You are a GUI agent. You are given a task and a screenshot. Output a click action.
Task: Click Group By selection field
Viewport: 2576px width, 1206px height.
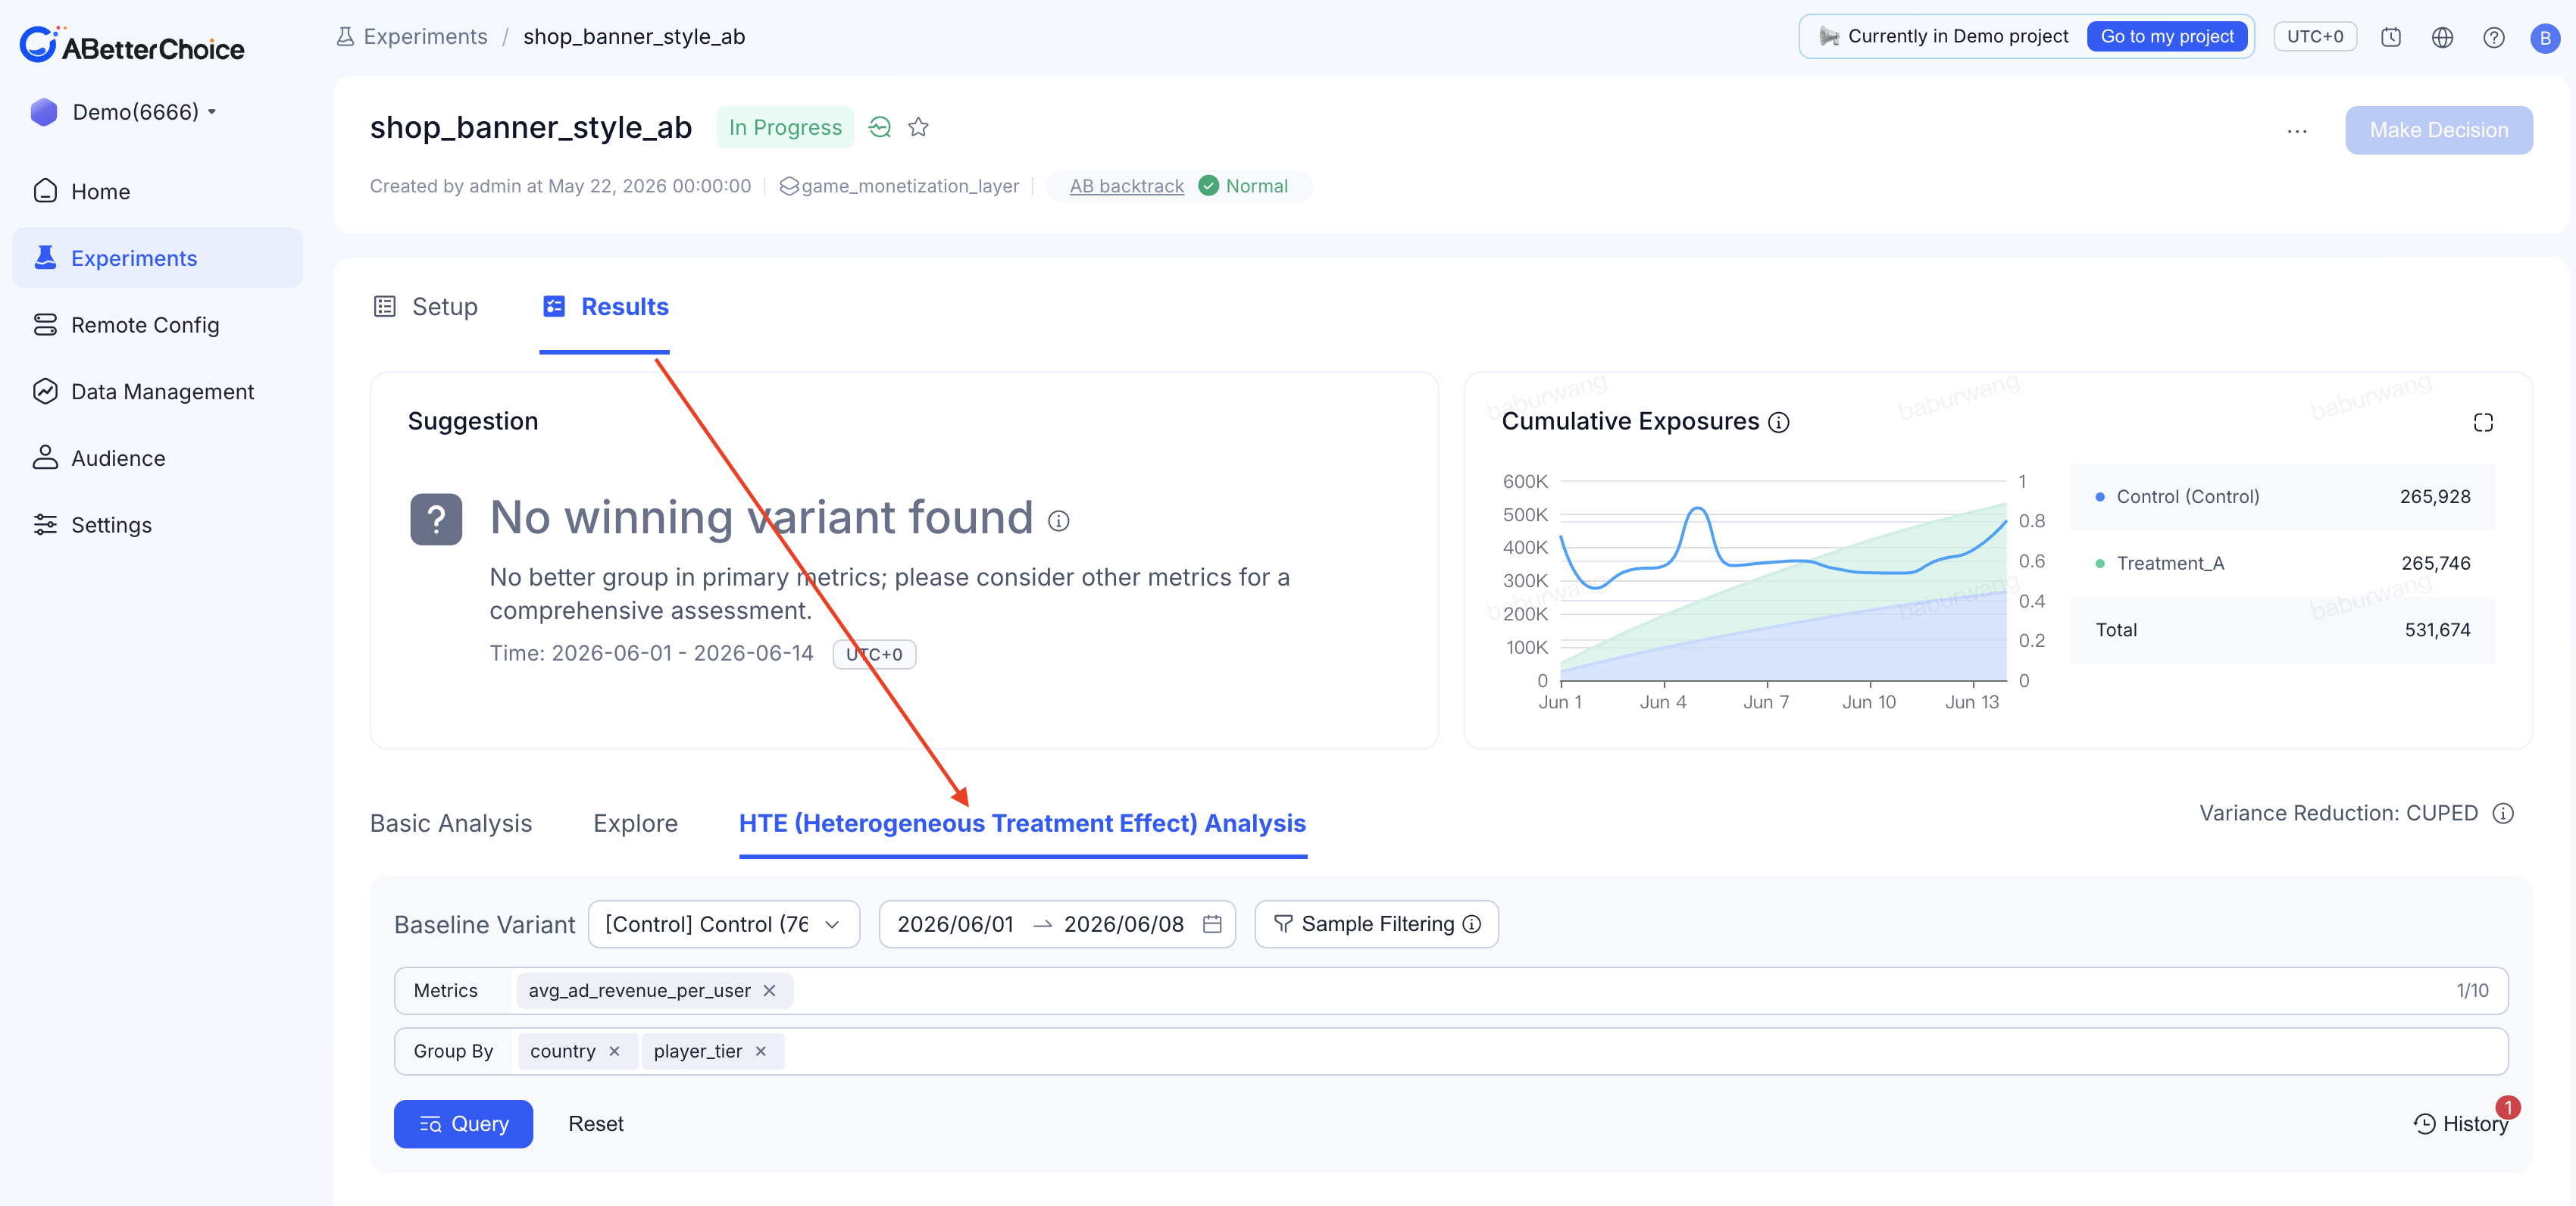coord(1450,1052)
